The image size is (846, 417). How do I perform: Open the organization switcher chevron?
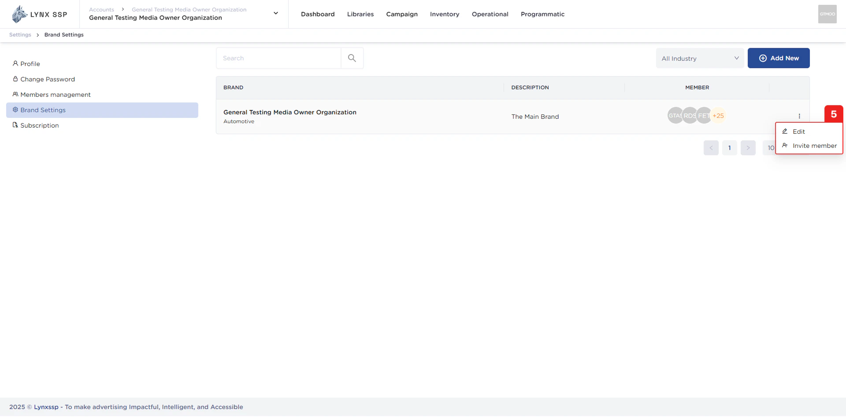(276, 13)
